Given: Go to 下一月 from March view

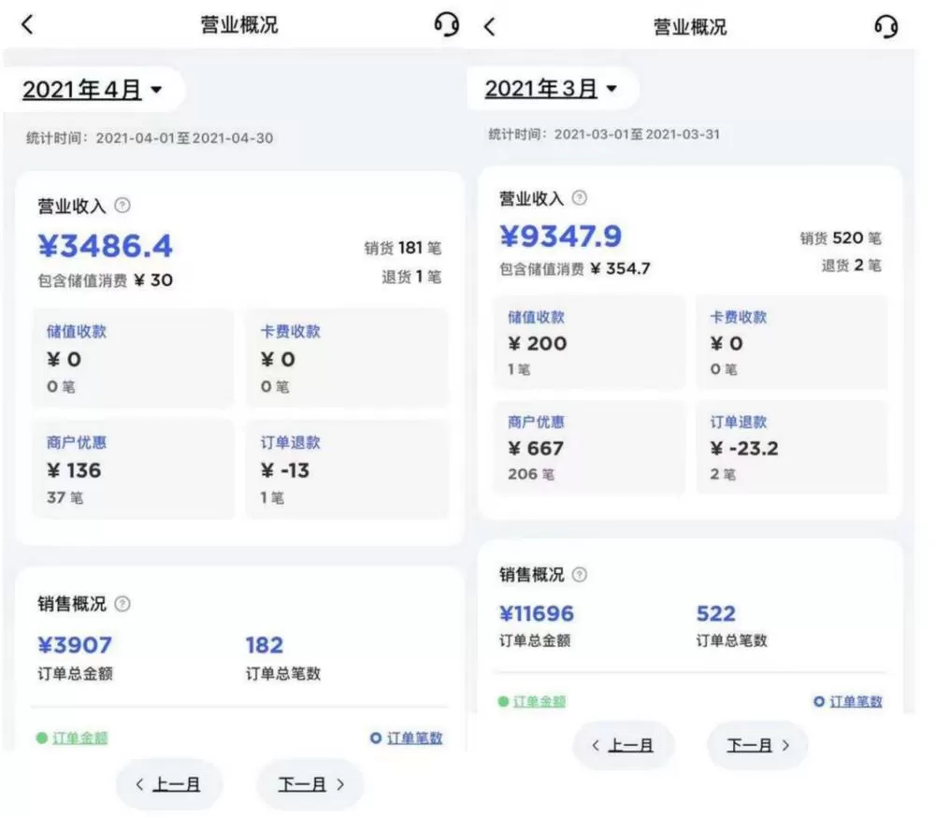Looking at the screenshot, I should coord(757,745).
